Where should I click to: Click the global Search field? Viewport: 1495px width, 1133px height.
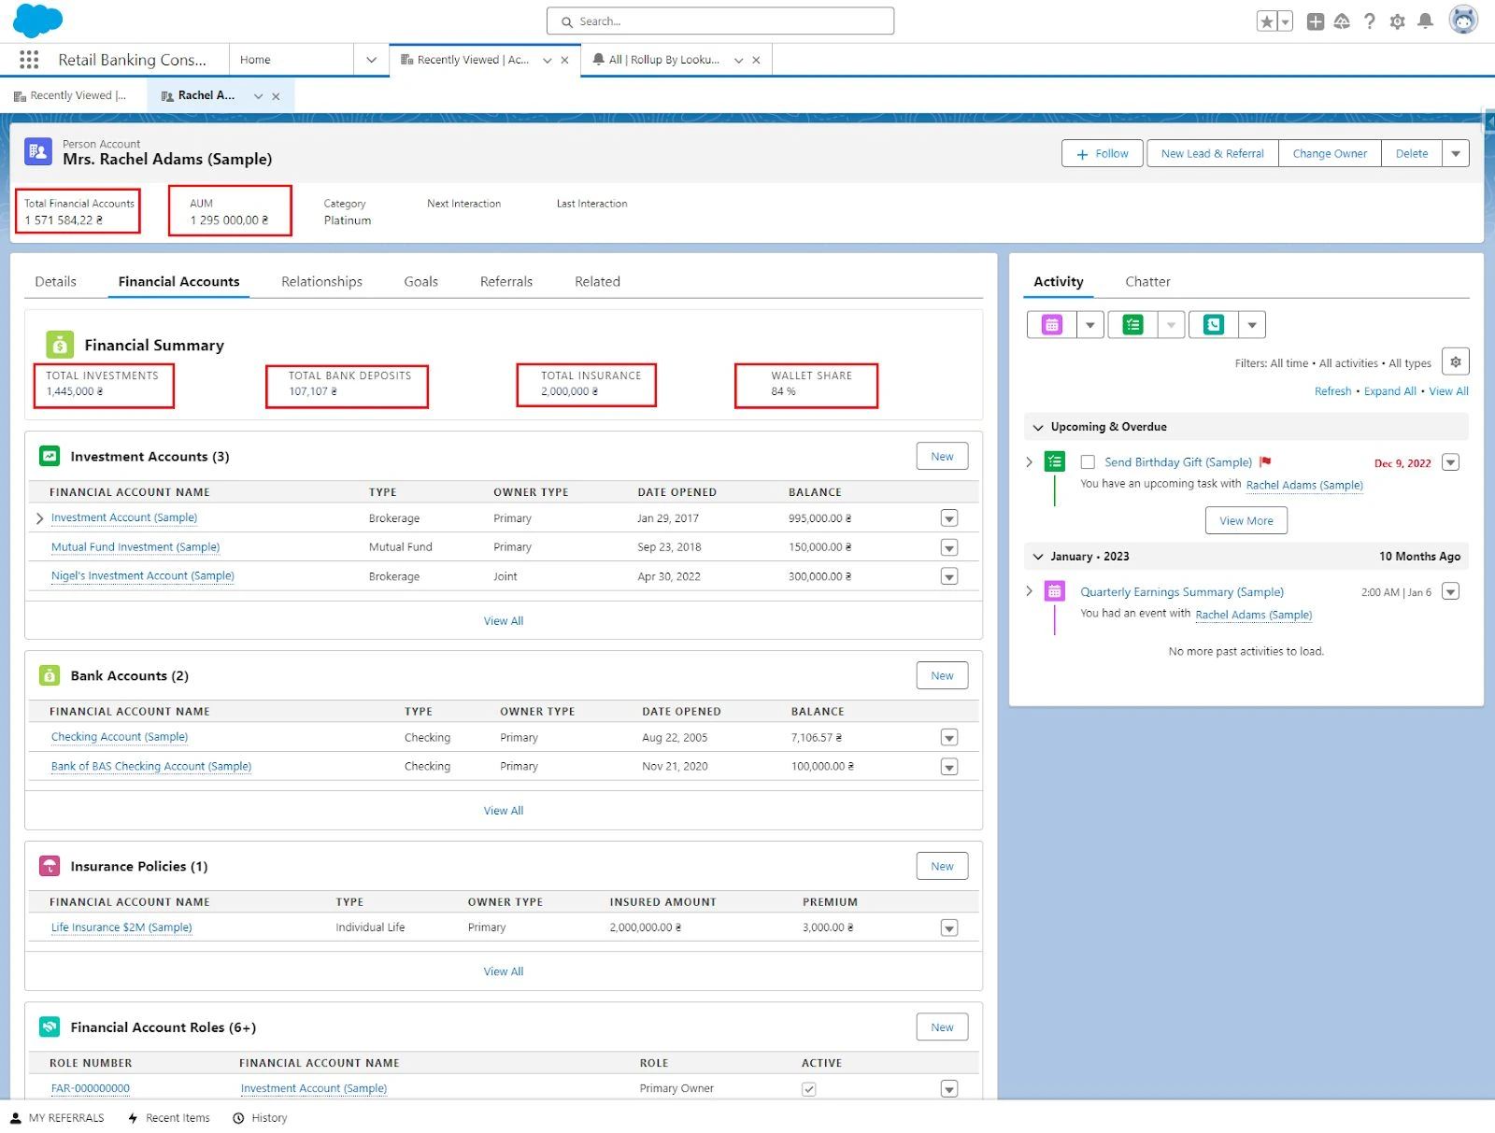tap(720, 21)
